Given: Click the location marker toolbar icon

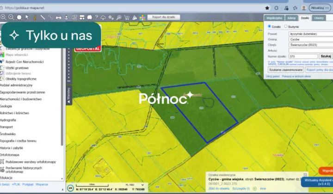Looking at the screenshot, I should click(66, 18).
